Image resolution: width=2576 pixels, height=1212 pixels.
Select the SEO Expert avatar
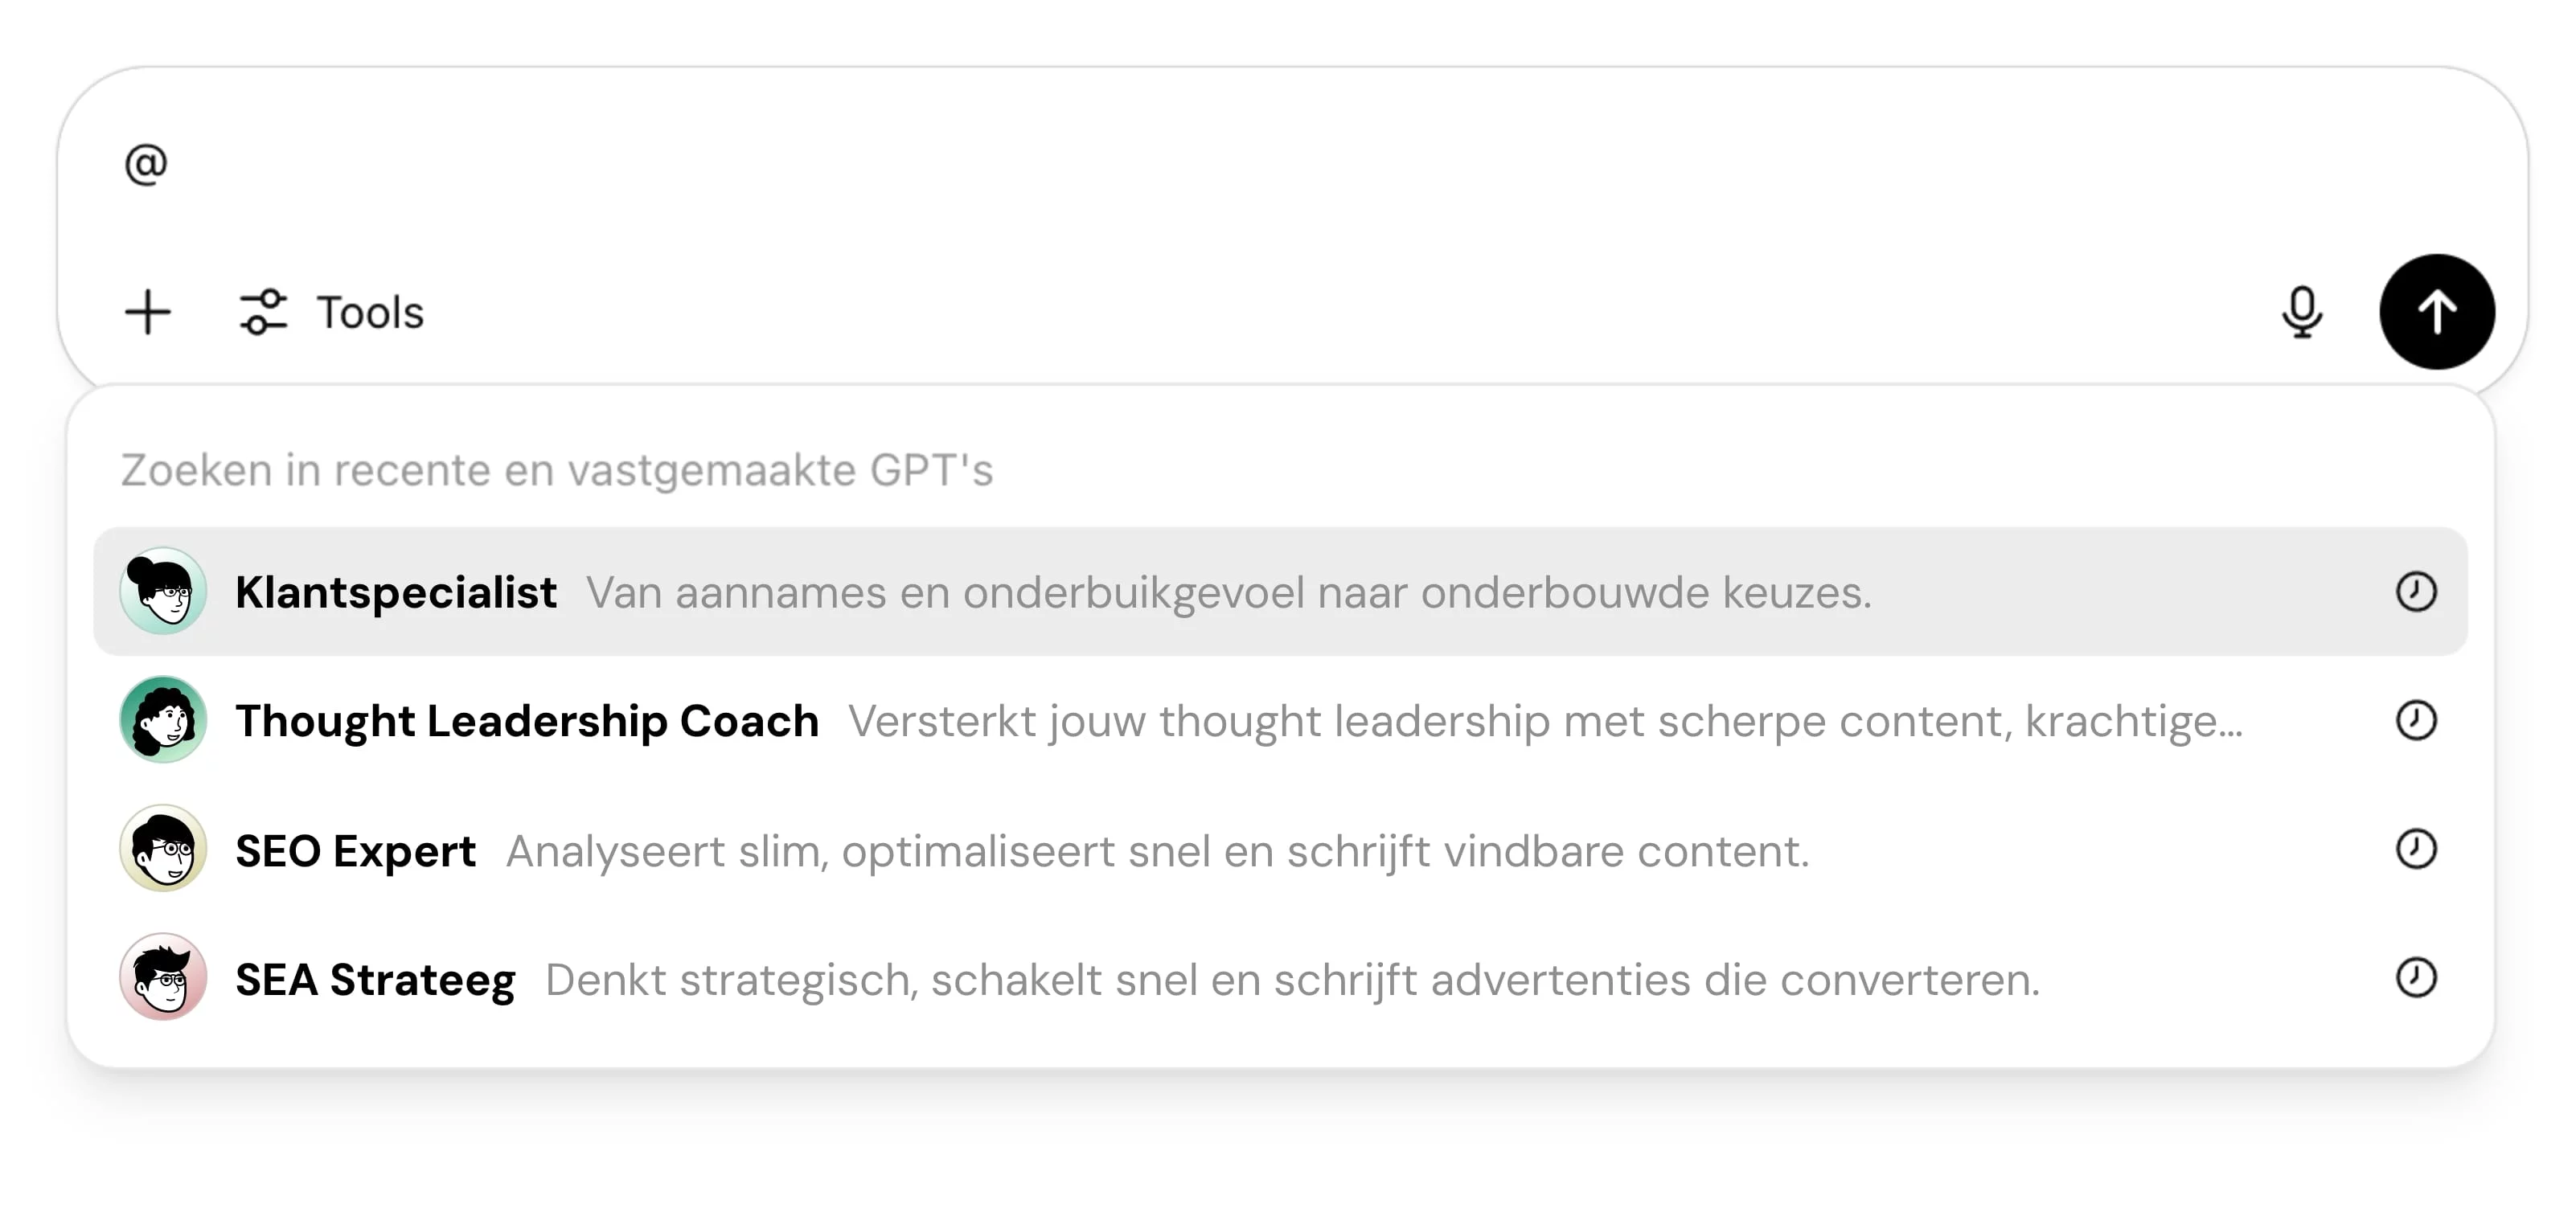click(163, 848)
